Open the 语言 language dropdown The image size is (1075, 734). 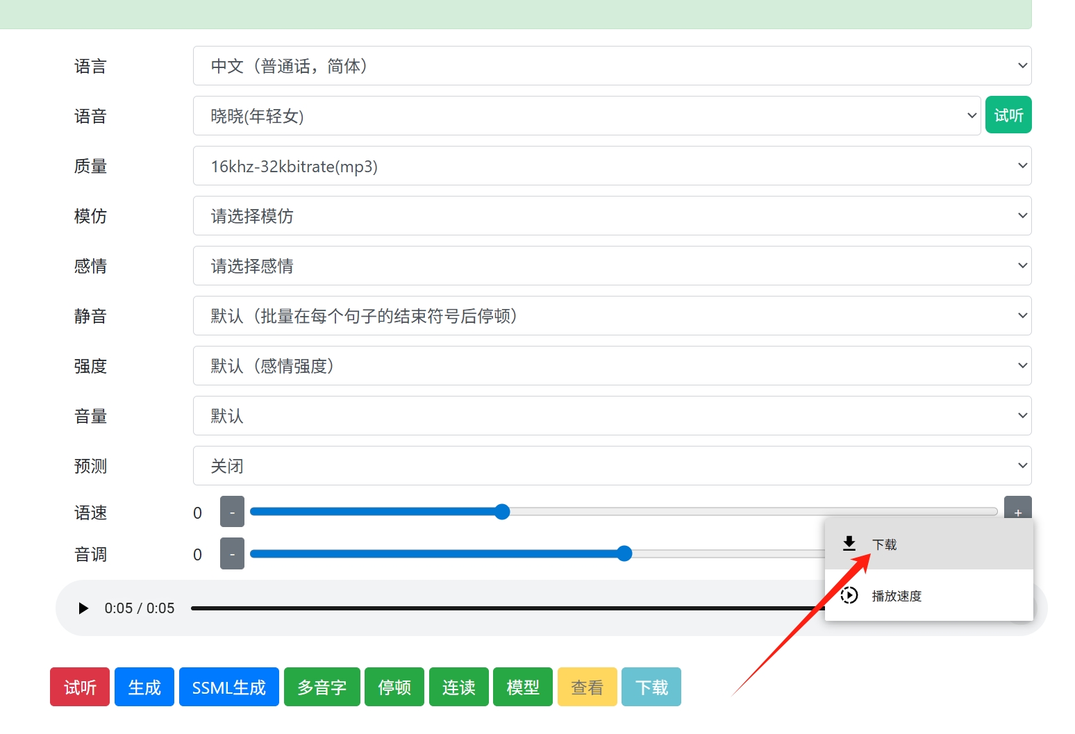coord(611,65)
